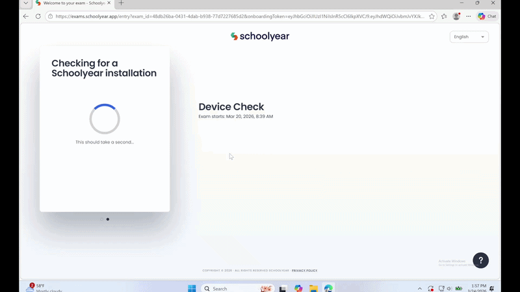This screenshot has height=292, width=520.
Task: Expand the tab search chevron
Action: click(26, 3)
